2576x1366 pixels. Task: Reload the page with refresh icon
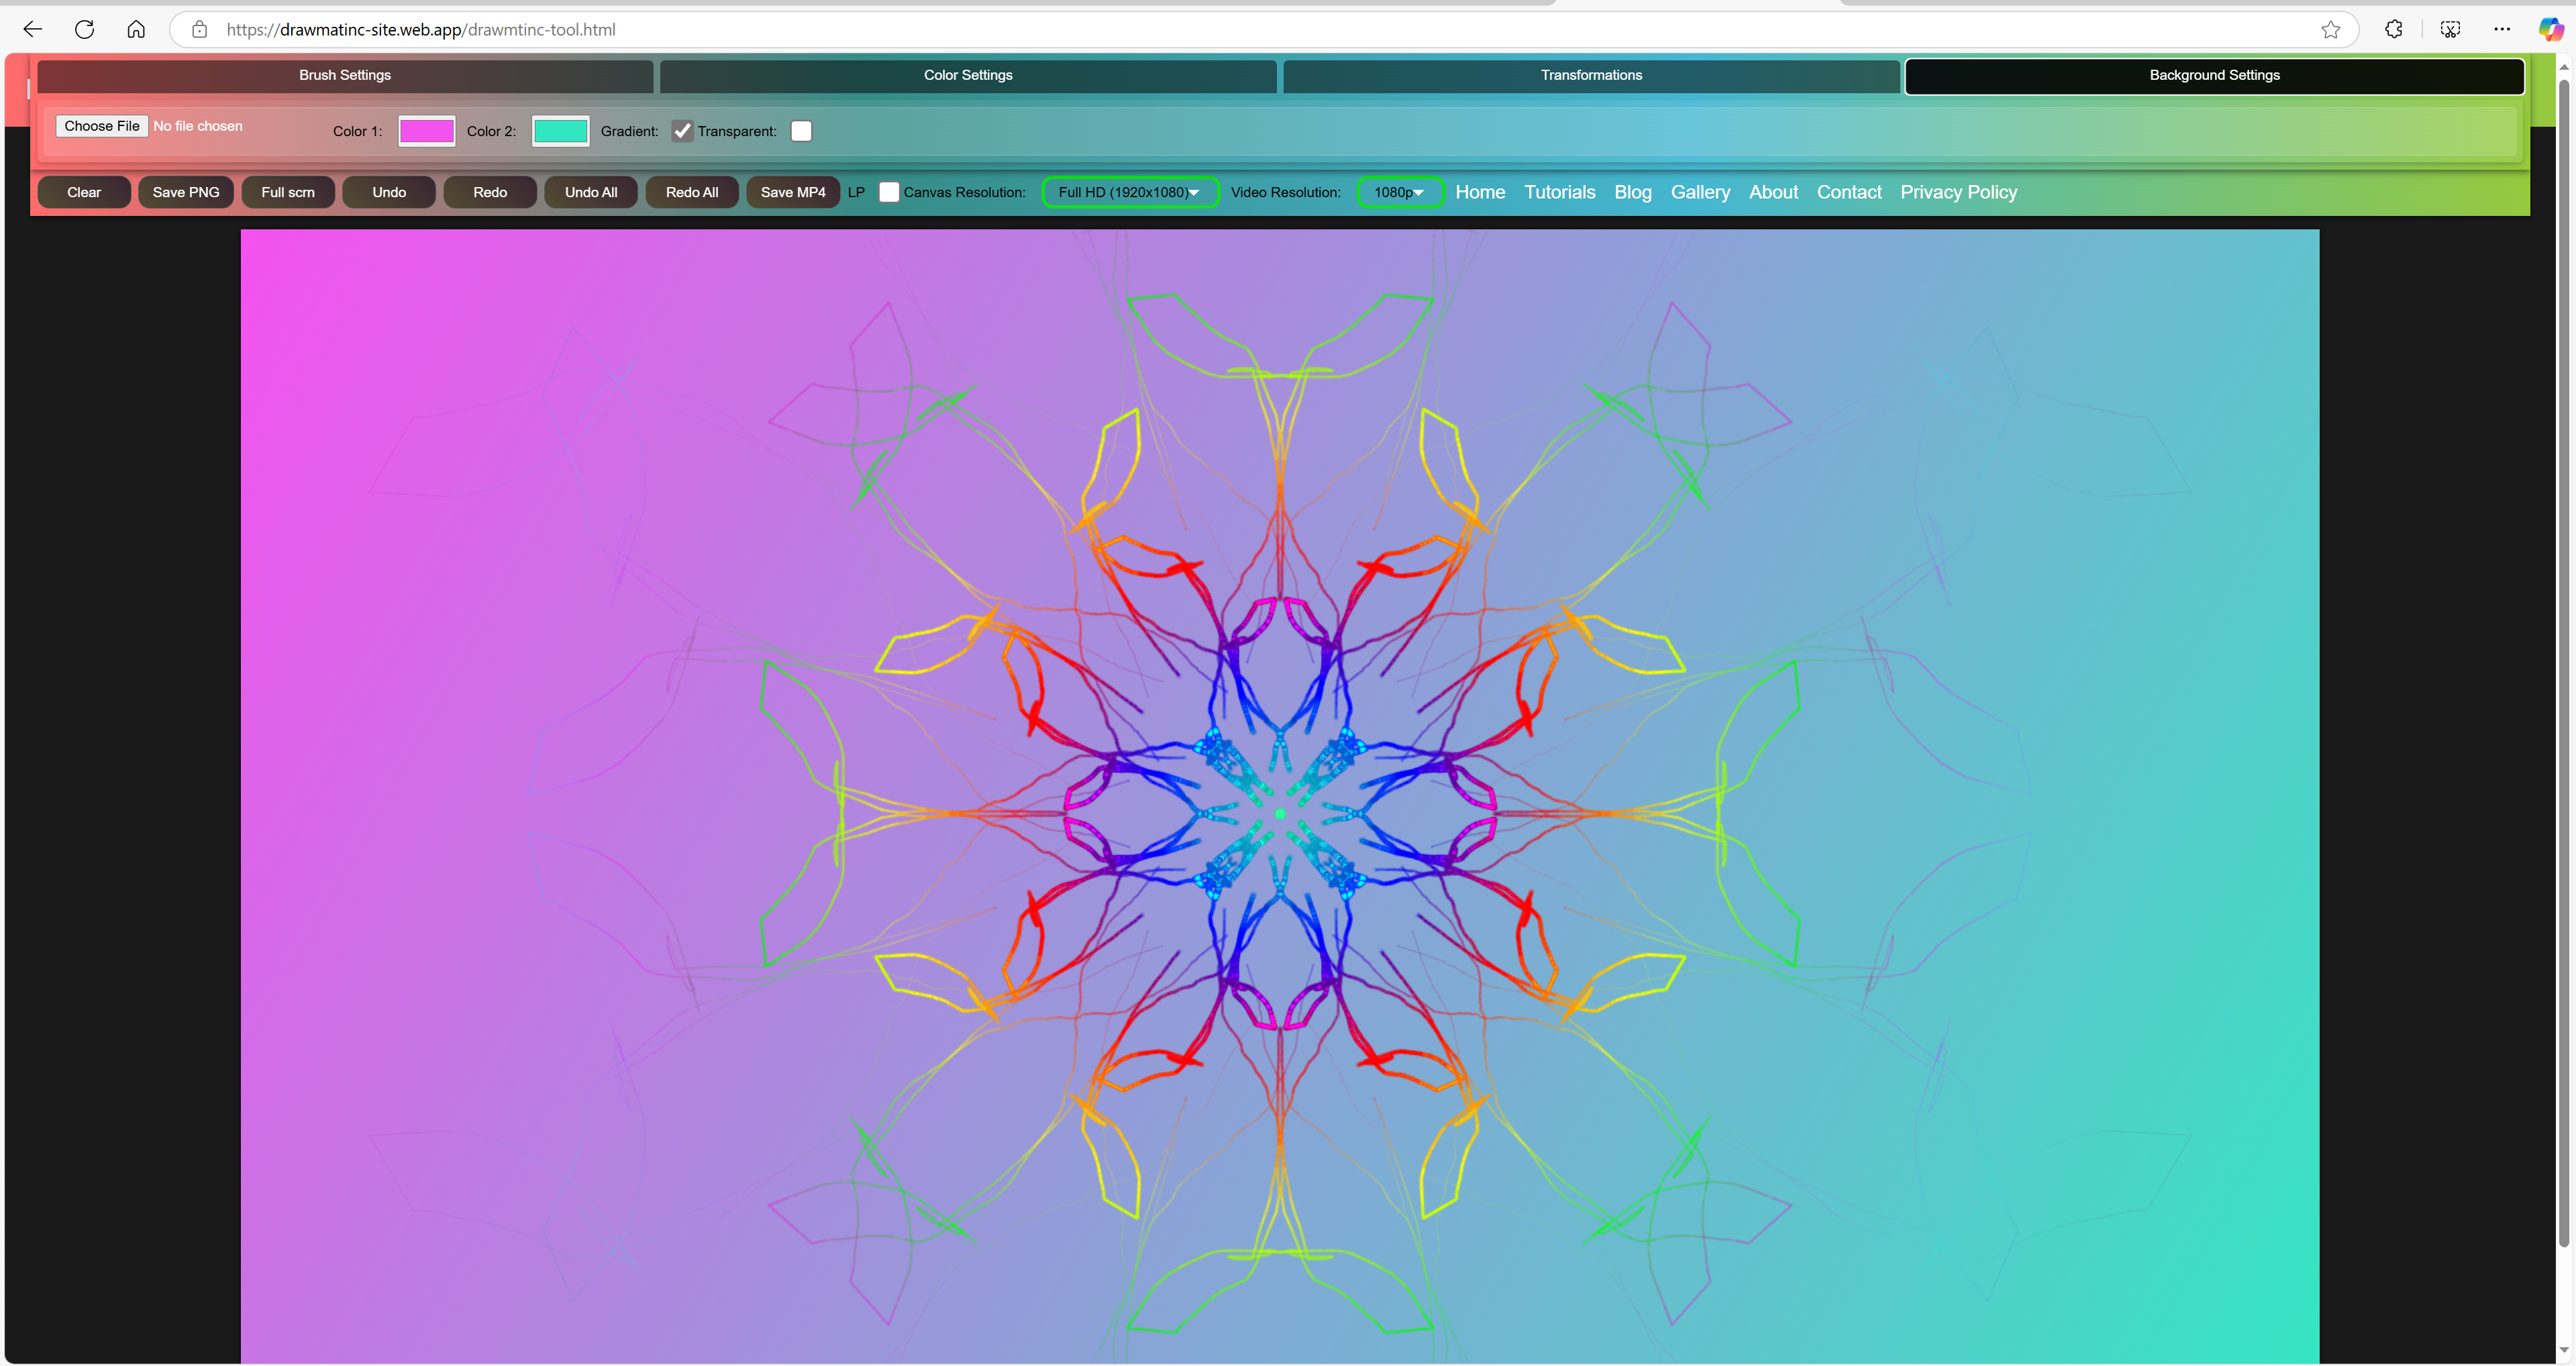pyautogui.click(x=84, y=29)
